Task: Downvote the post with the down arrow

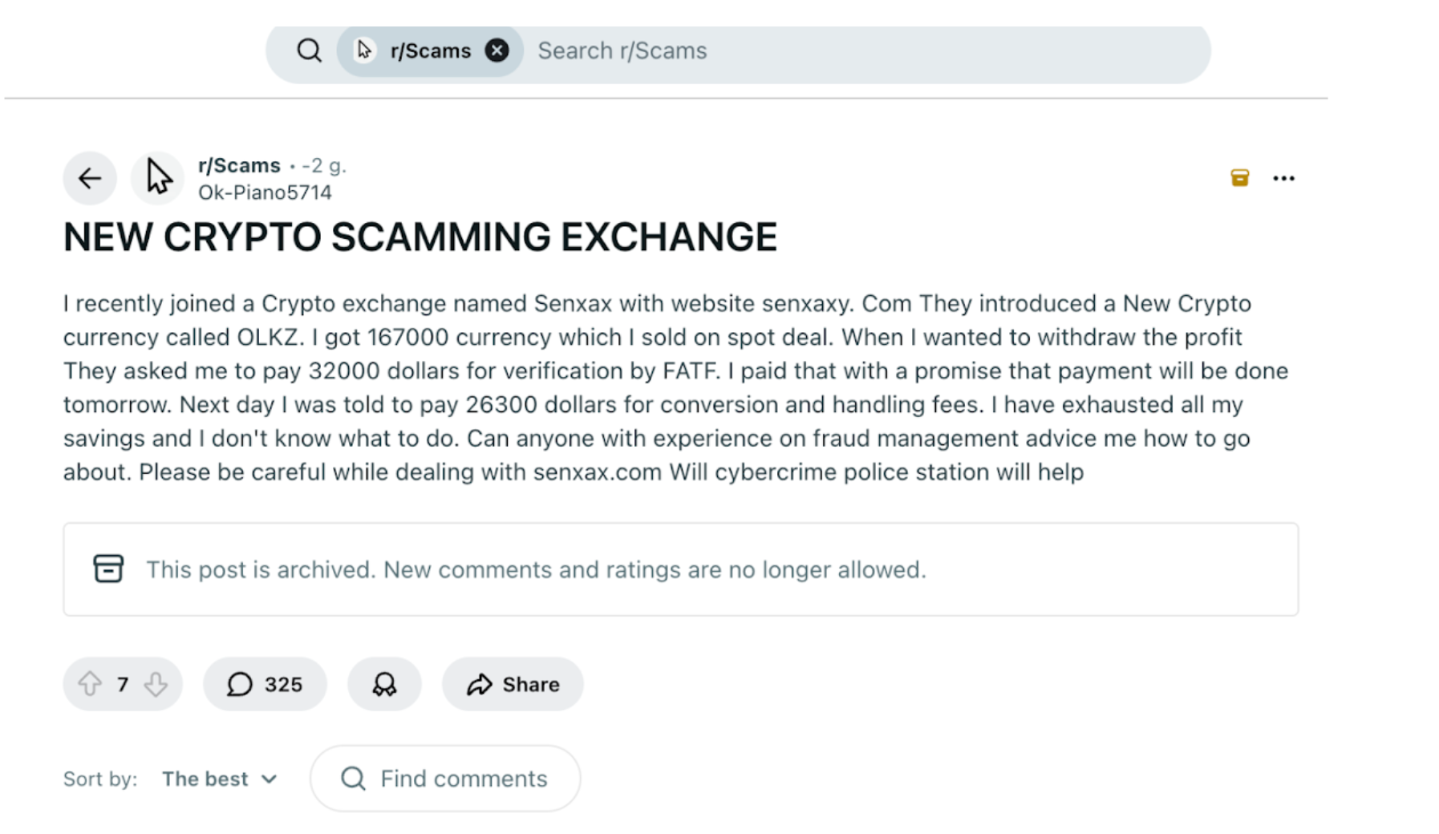Action: pyautogui.click(x=156, y=684)
